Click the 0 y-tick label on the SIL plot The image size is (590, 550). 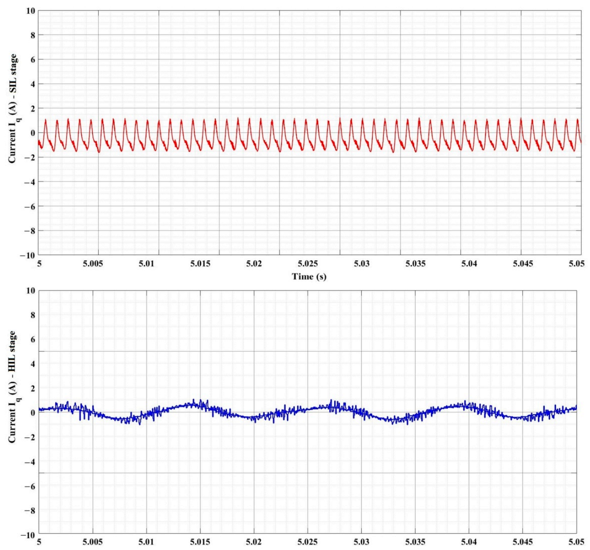pos(32,133)
